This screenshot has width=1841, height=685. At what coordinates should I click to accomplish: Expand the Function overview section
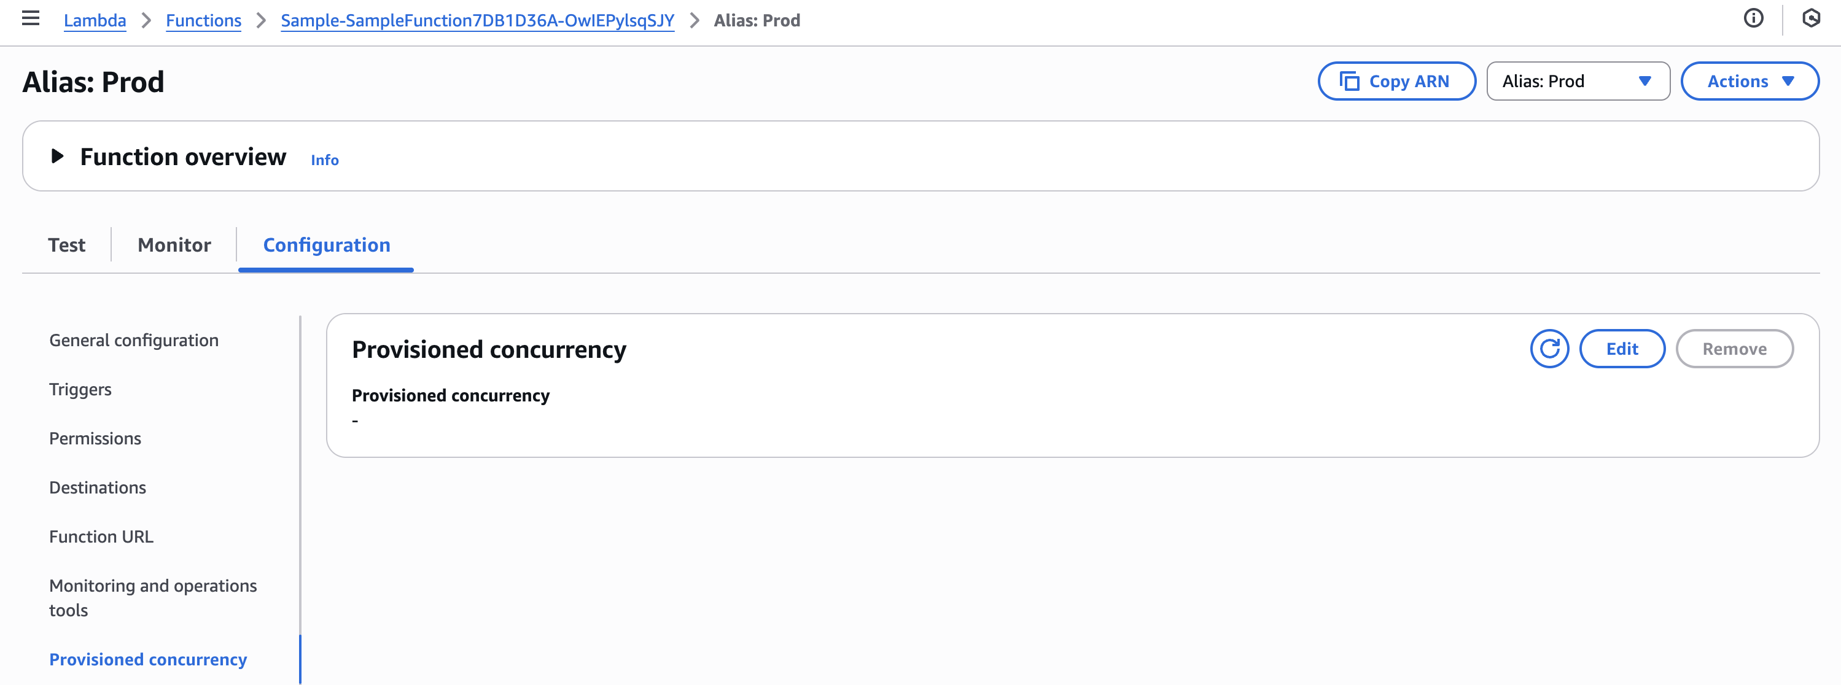coord(58,157)
